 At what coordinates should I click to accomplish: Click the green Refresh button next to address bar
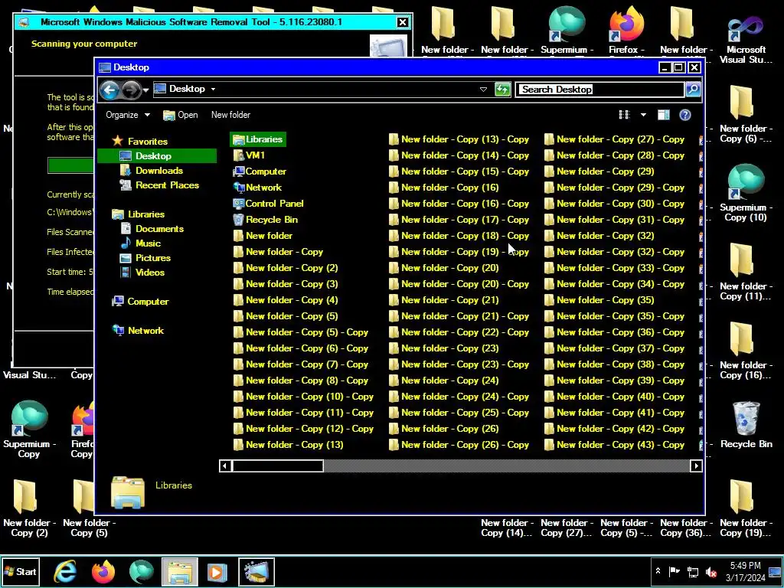click(502, 90)
